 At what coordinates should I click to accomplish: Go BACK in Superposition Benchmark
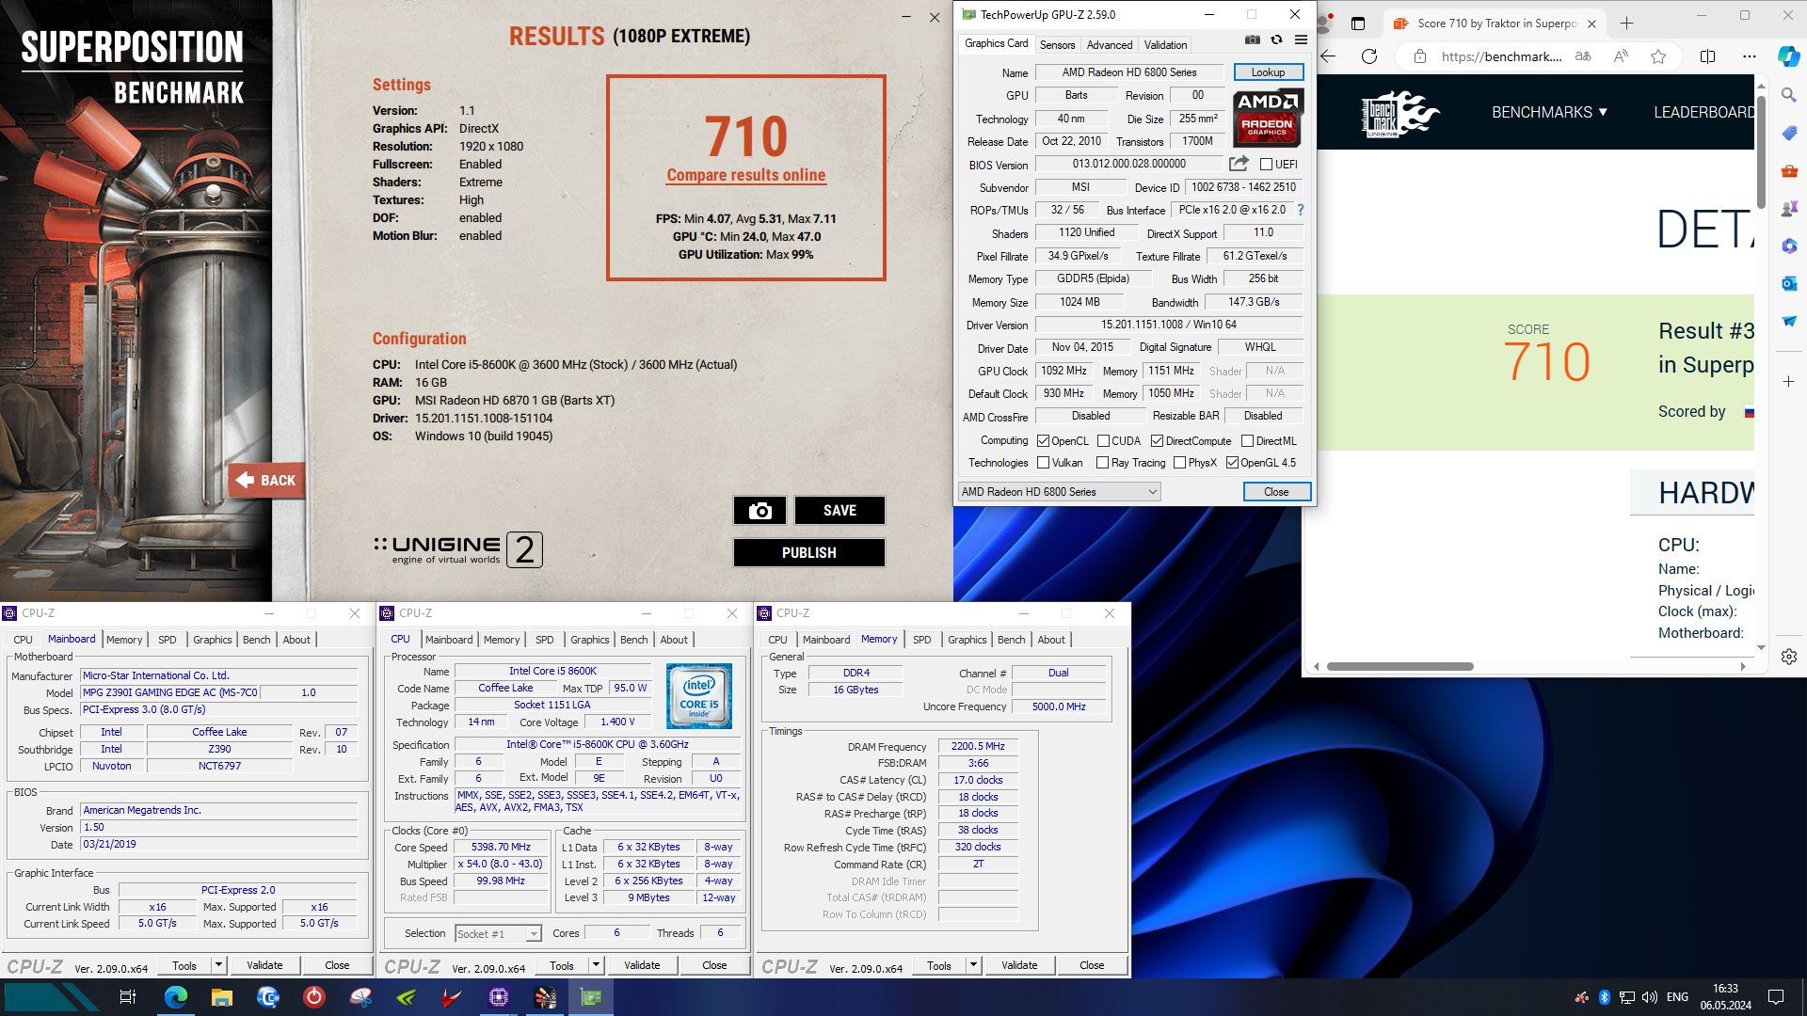[x=266, y=480]
